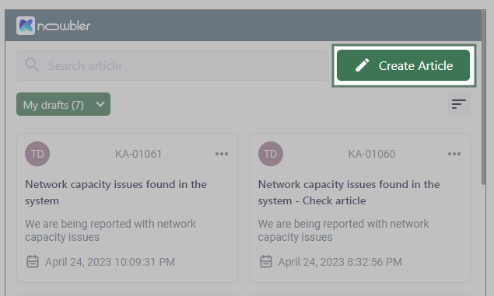Click calendar icon on KA-01060 card
The width and height of the screenshot is (494, 296).
point(265,262)
